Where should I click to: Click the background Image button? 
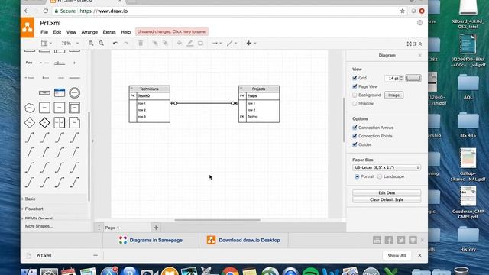[x=393, y=95]
